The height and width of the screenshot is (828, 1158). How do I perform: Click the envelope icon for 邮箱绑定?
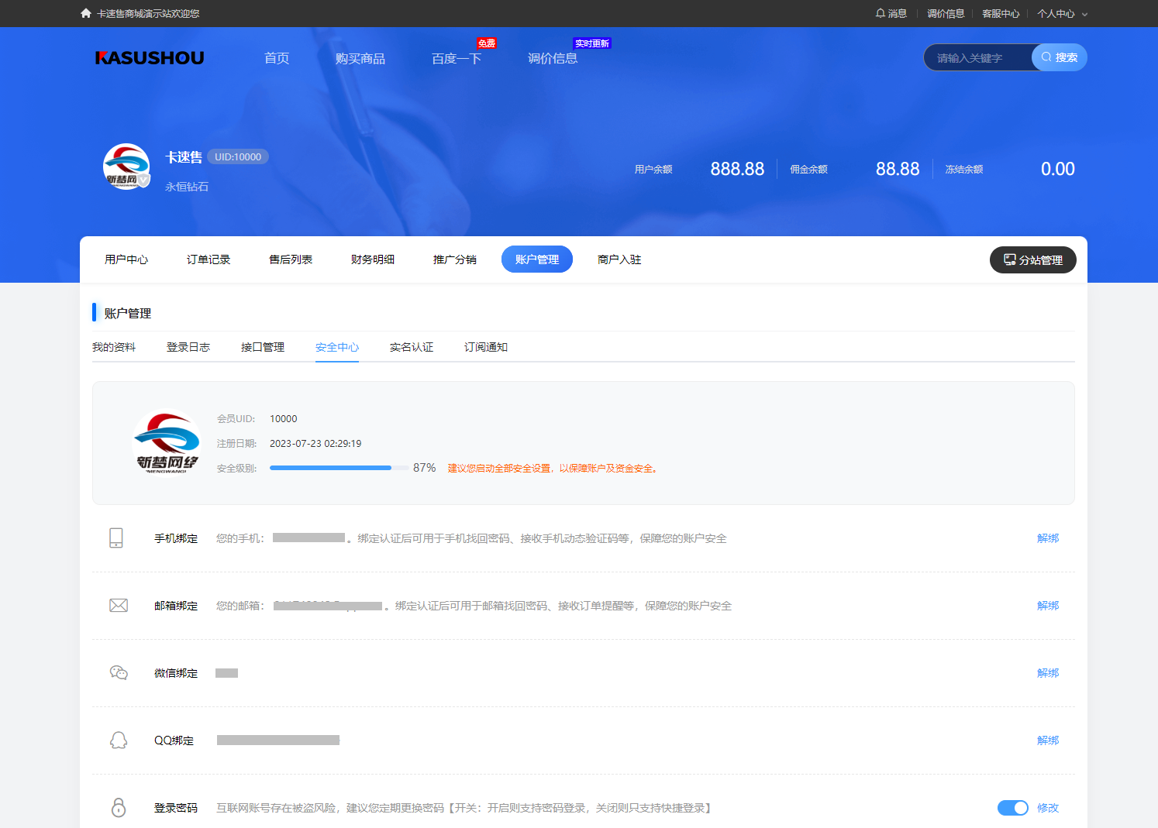119,606
